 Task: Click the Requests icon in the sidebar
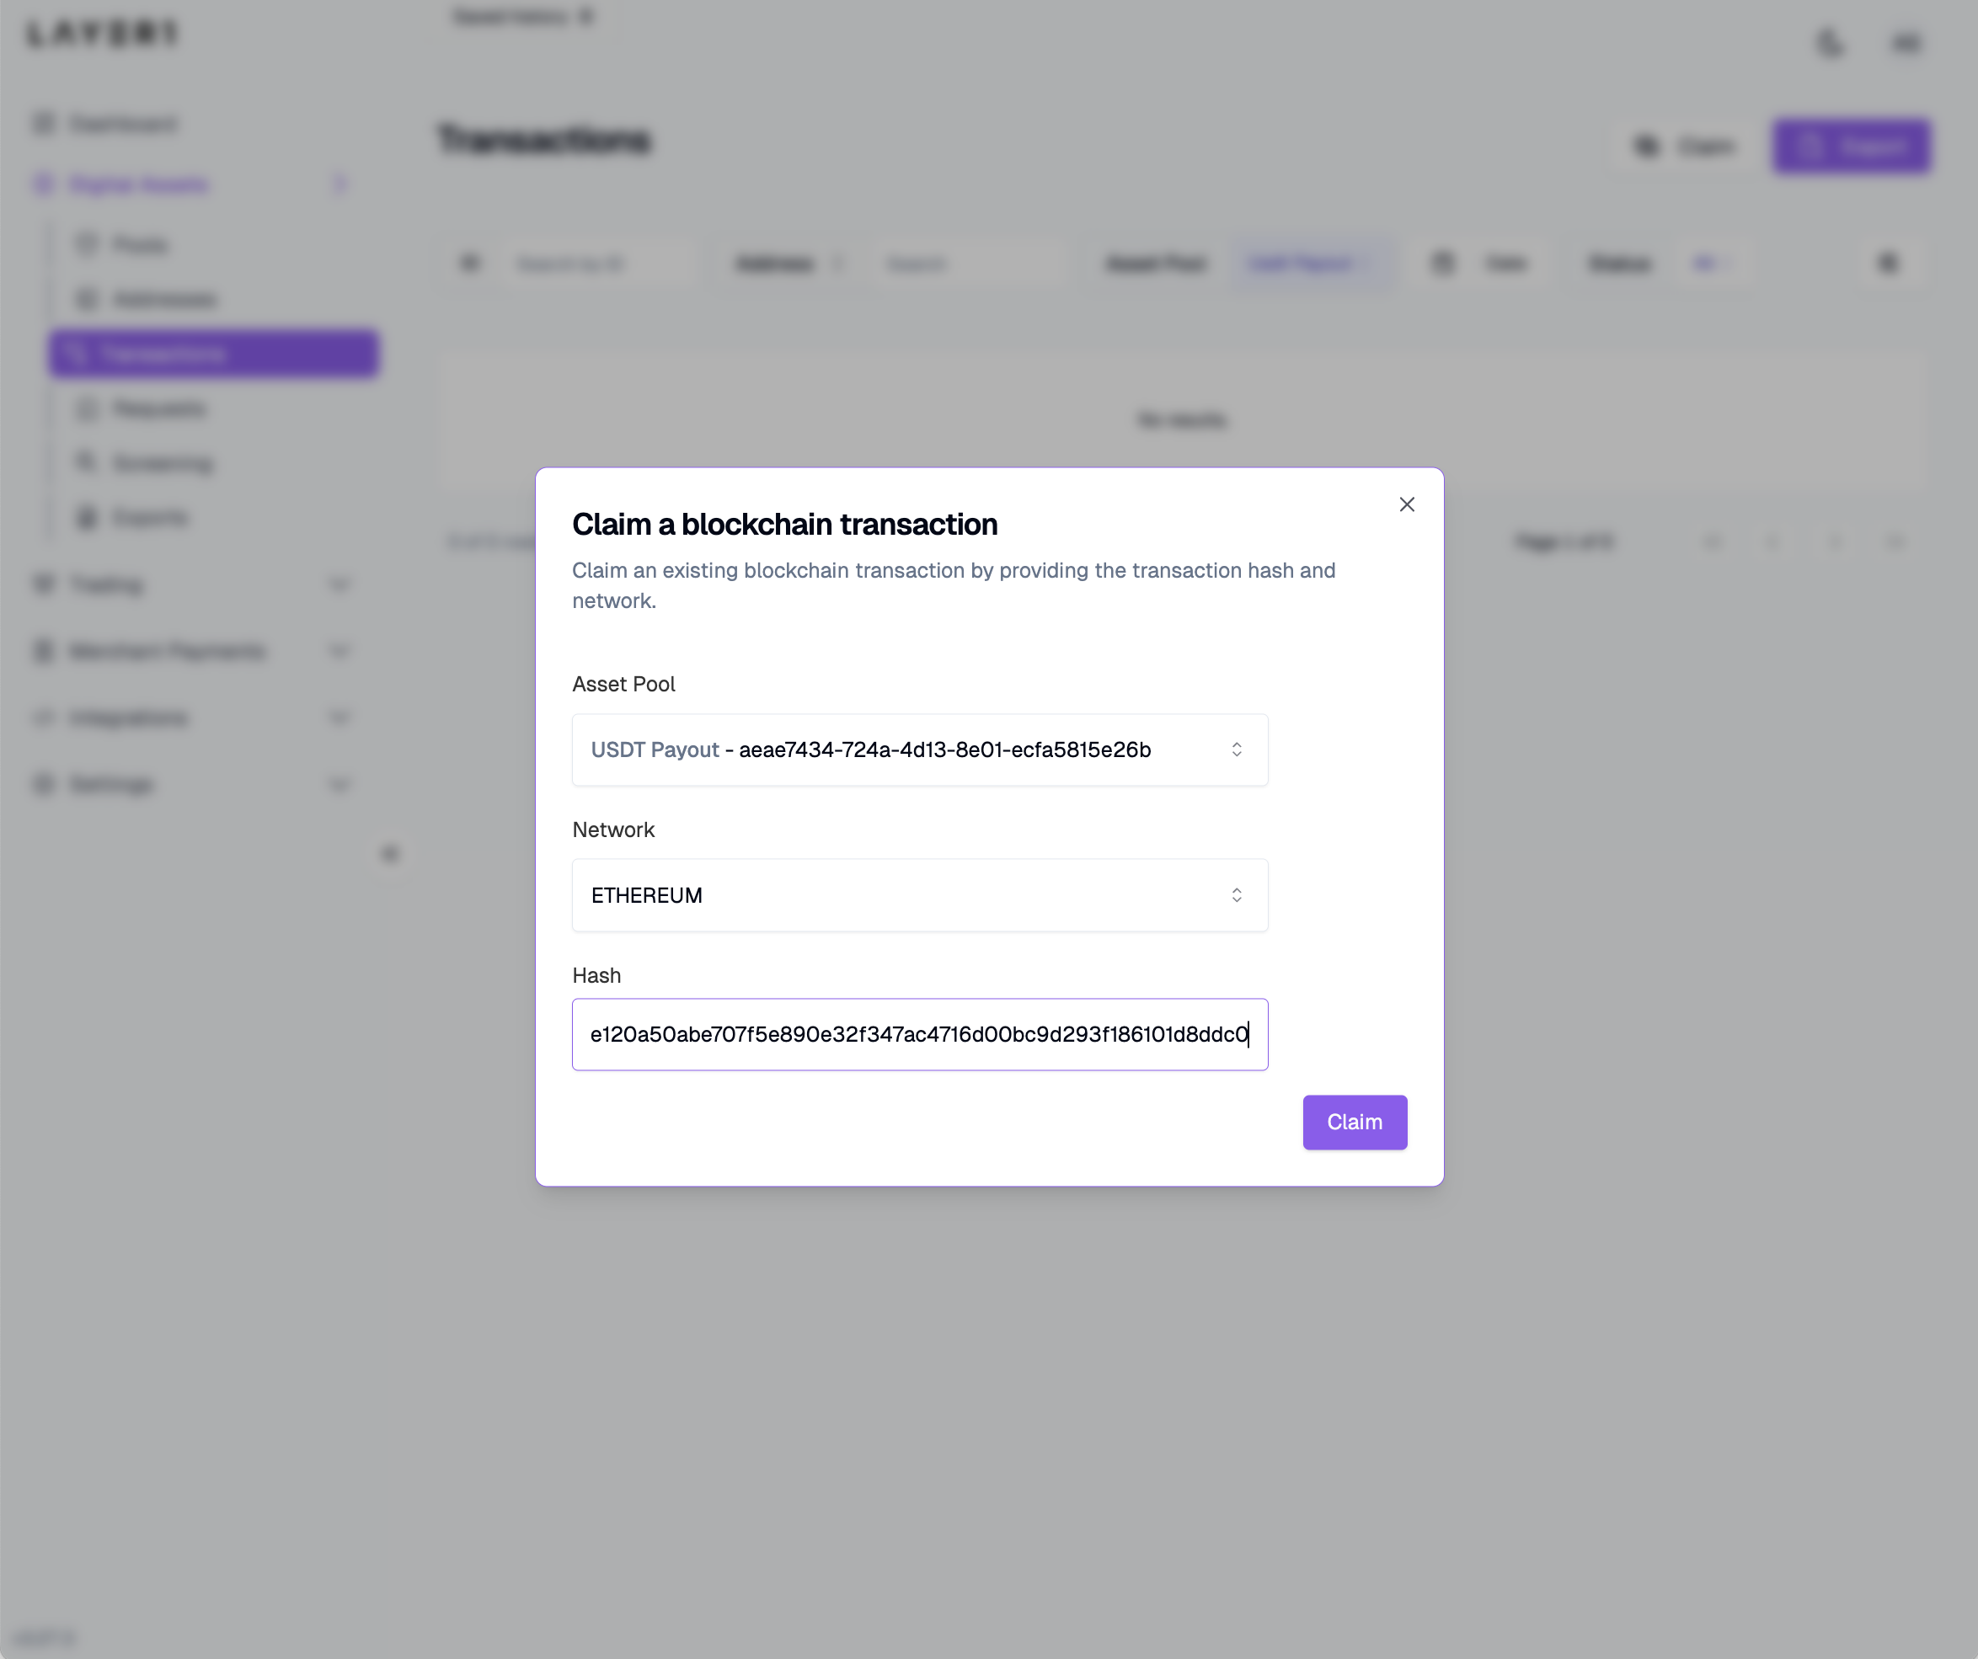click(x=87, y=408)
